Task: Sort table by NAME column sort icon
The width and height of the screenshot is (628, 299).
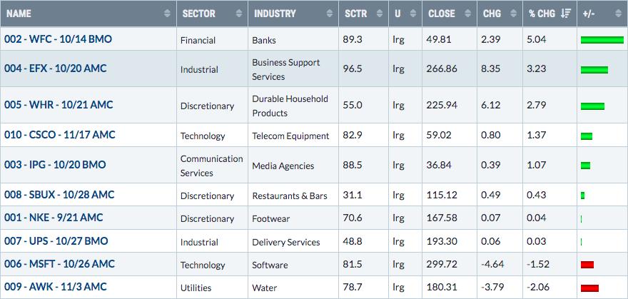Action: (167, 14)
